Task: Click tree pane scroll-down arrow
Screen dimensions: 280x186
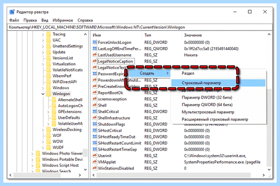Action: pyautogui.click(x=85, y=170)
